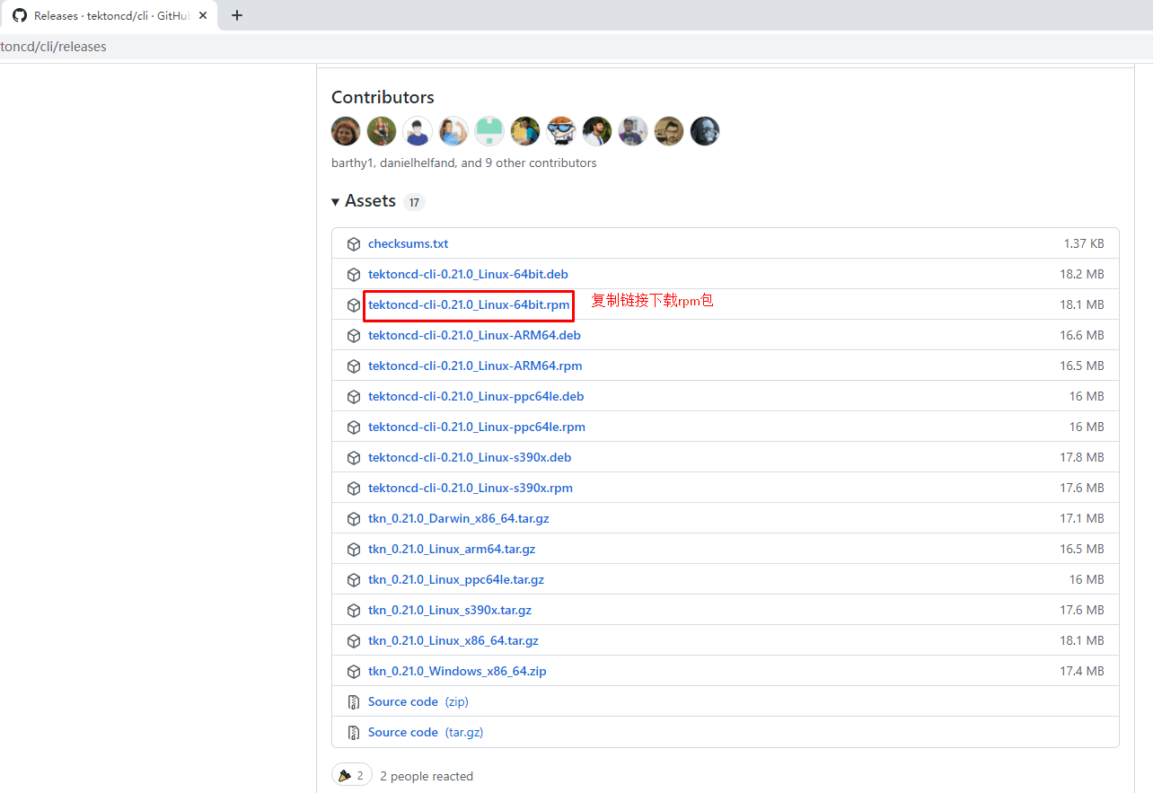Click the 1.37 KB size of checksums.txt

click(1084, 243)
